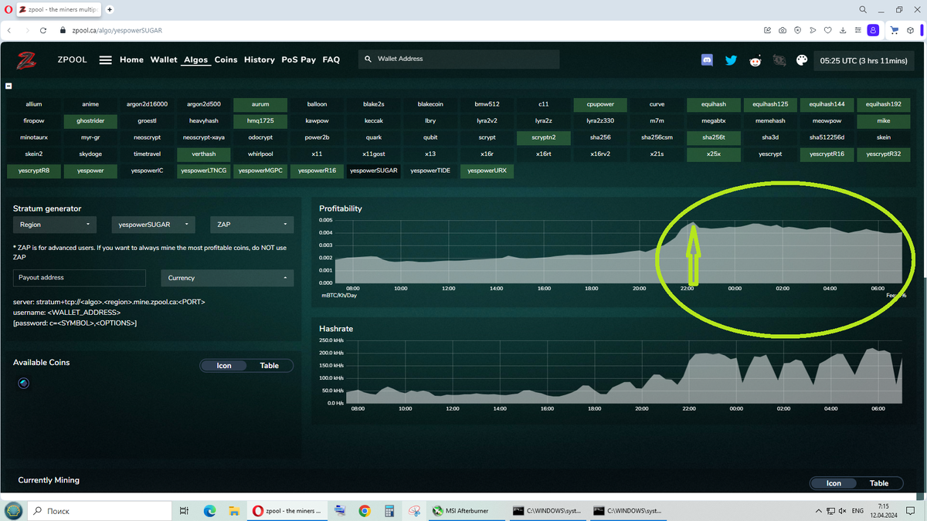Select the verthash algorithm button

click(x=203, y=154)
